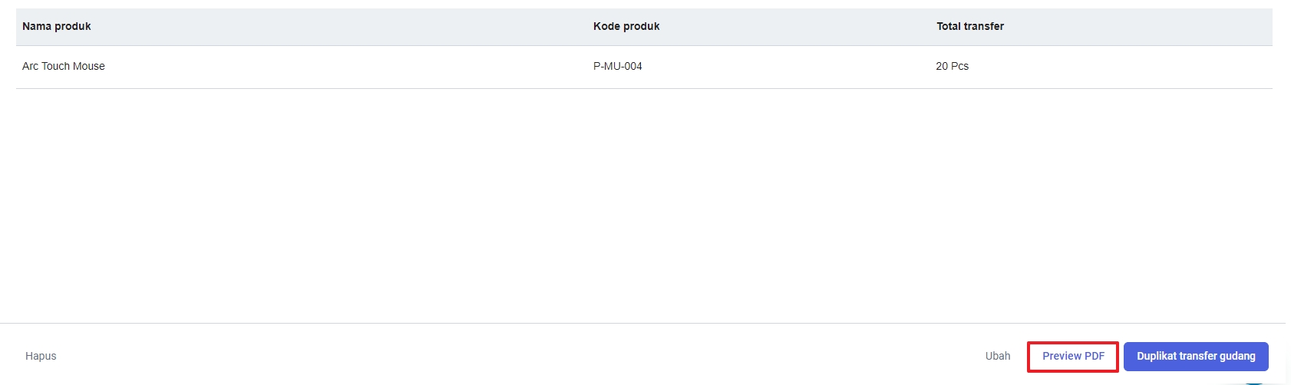The image size is (1291, 385).
Task: Select the Hapus text in the footer
Action: (41, 356)
